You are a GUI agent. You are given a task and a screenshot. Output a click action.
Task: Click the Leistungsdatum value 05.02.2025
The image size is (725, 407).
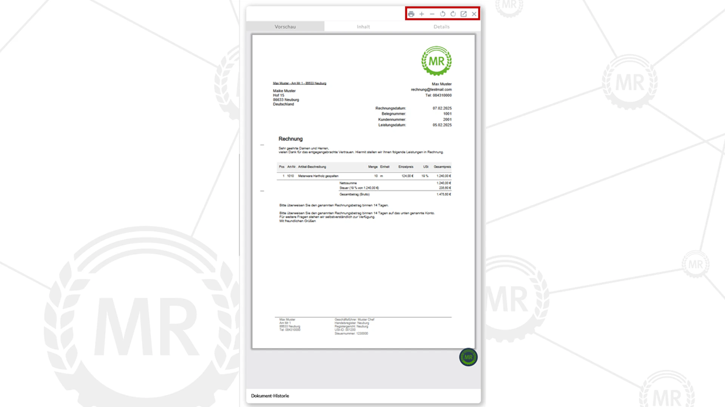(442, 125)
